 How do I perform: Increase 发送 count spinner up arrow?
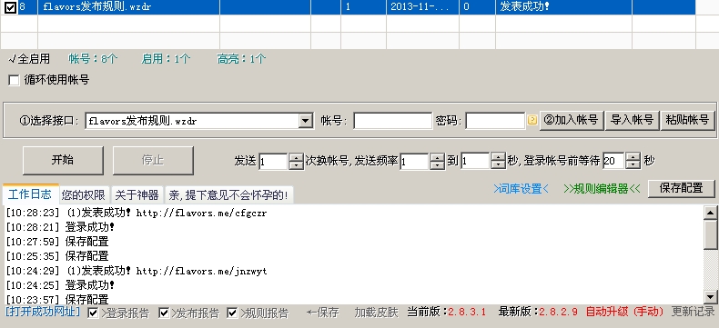(x=297, y=157)
